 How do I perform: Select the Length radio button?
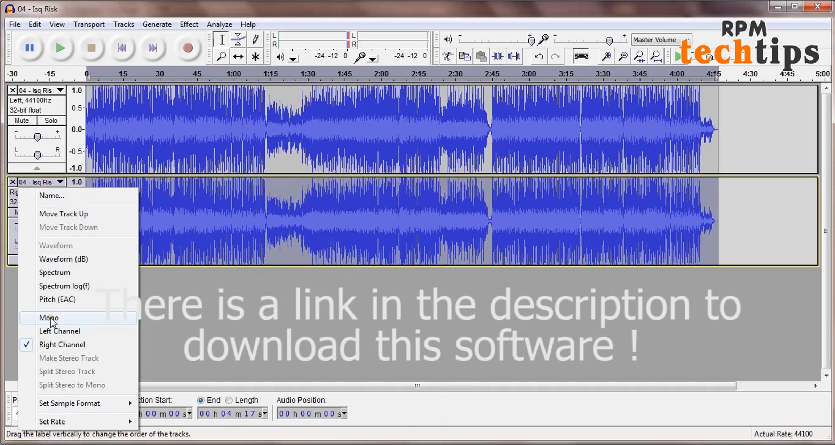tap(229, 400)
